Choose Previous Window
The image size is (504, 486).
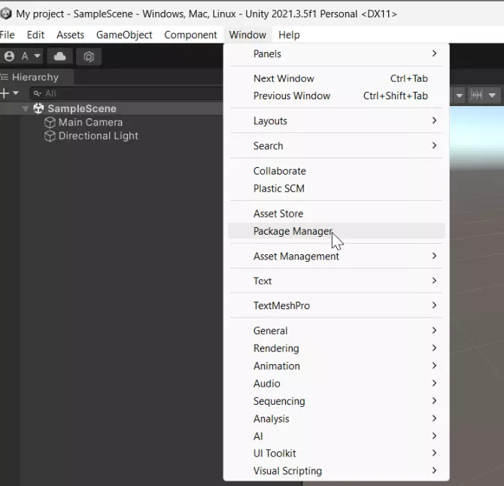point(336,96)
